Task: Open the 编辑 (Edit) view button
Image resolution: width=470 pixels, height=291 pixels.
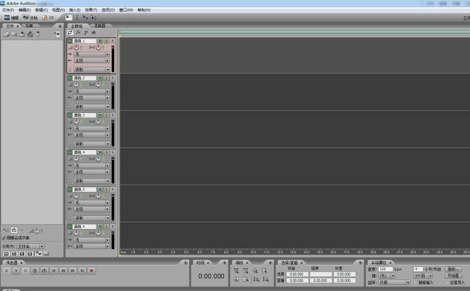Action: click(12, 18)
